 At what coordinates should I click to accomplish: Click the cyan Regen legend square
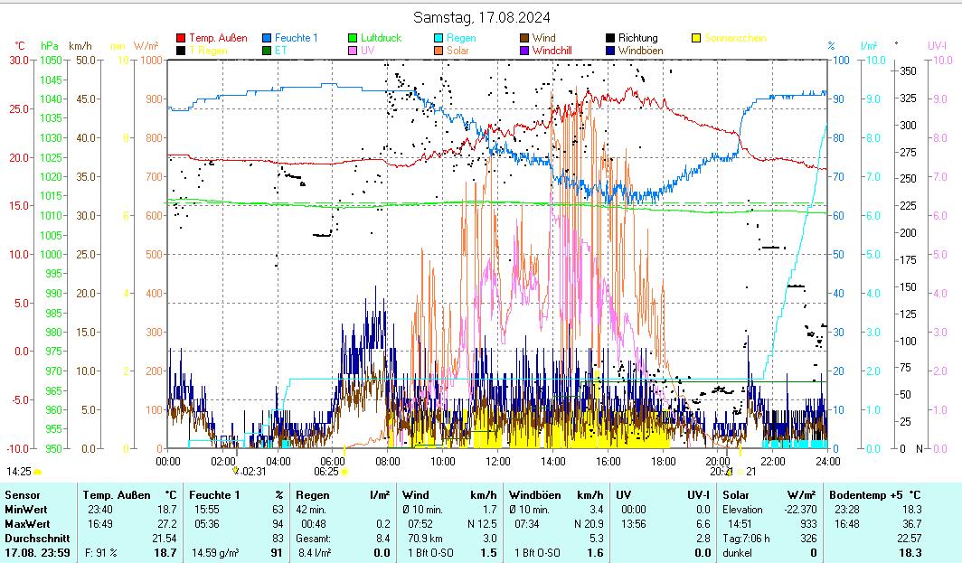(x=439, y=38)
